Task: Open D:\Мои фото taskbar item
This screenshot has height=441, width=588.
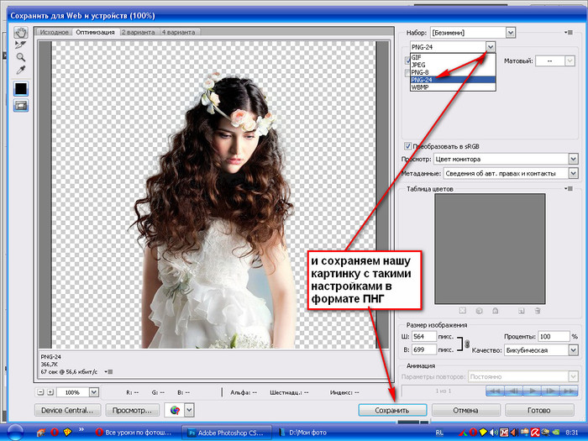Action: pos(304,433)
